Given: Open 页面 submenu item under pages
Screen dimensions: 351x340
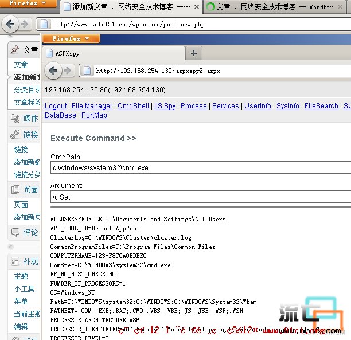Looking at the screenshot, I should coord(21,204).
